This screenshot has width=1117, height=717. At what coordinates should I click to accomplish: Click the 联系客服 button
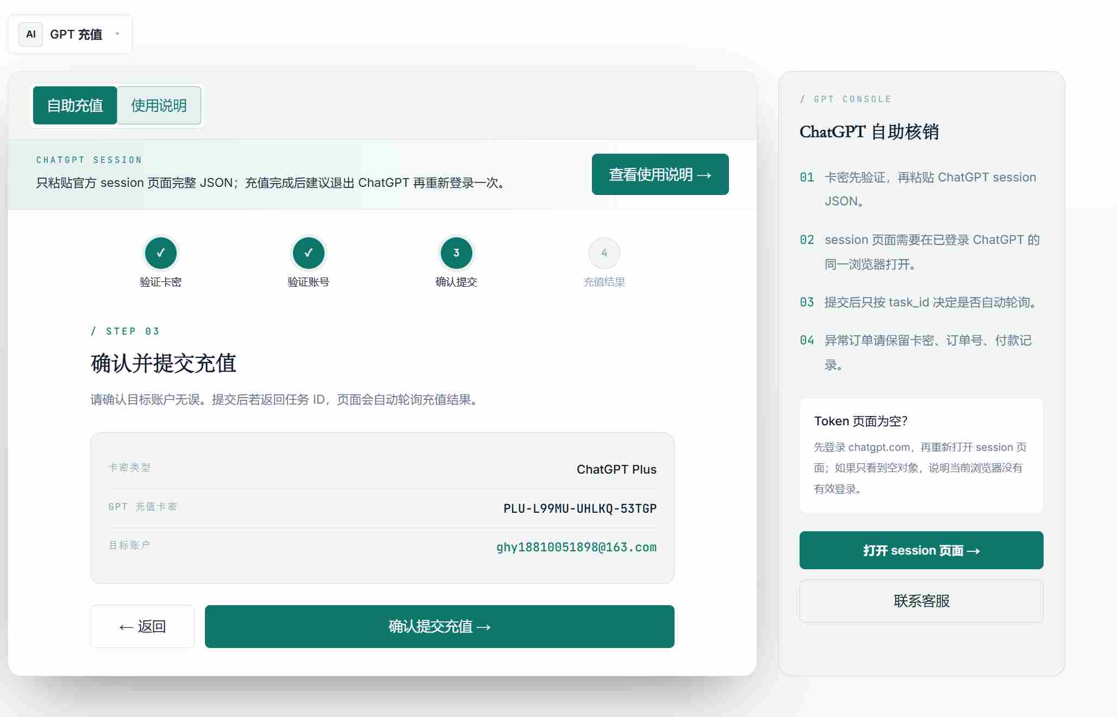(x=921, y=601)
